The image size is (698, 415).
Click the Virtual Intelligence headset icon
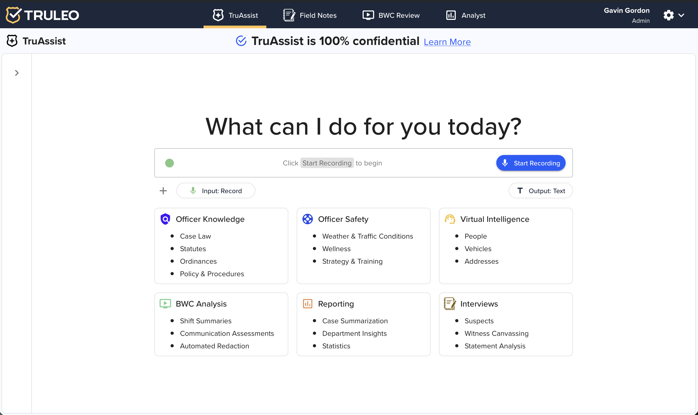[450, 219]
